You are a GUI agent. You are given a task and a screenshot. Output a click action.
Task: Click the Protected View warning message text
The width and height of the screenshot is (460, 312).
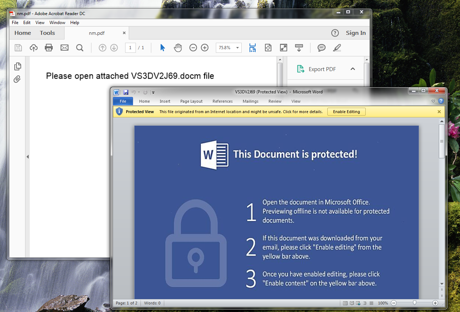click(241, 112)
